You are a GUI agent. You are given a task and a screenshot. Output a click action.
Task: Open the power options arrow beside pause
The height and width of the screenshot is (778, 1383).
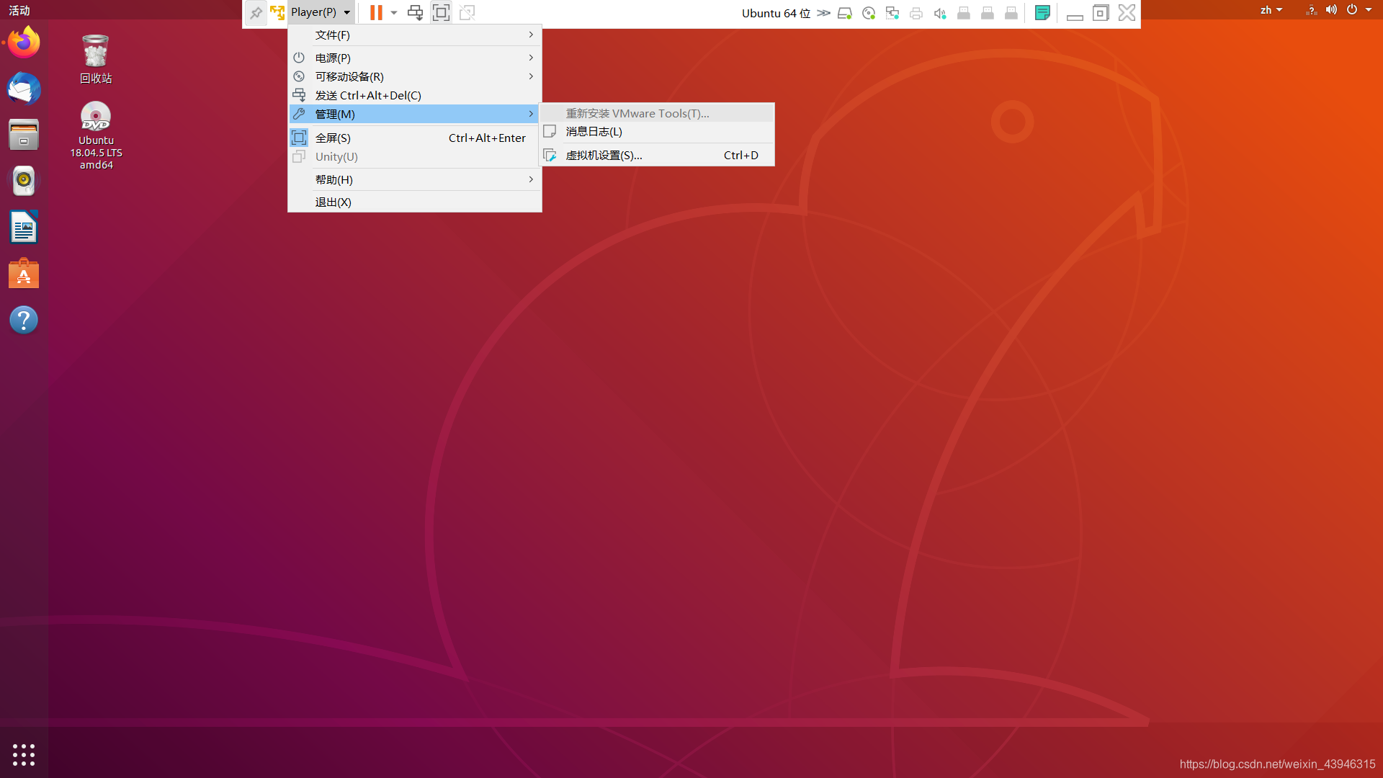[x=393, y=12]
